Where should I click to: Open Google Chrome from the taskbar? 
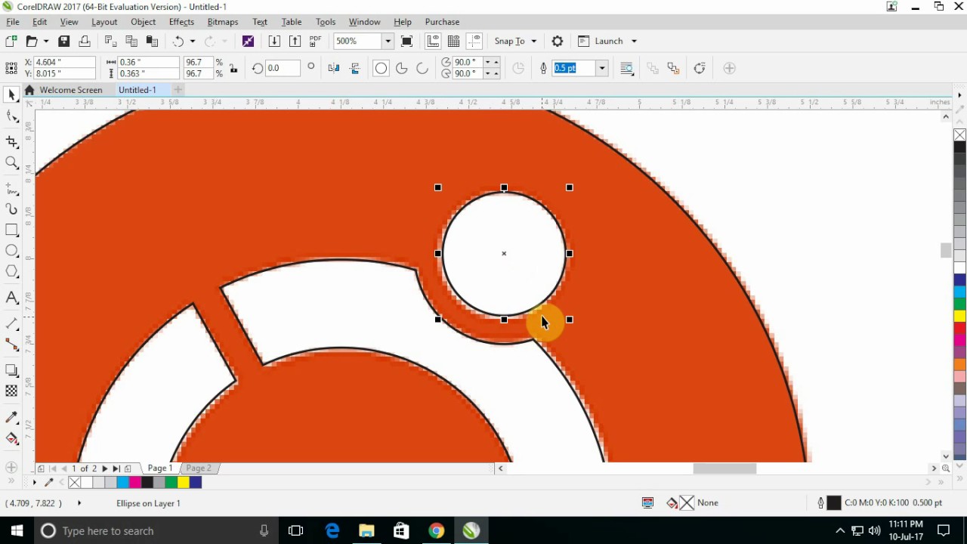click(x=436, y=531)
